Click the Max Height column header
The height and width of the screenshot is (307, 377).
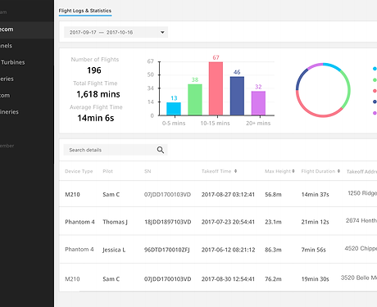pos(278,171)
